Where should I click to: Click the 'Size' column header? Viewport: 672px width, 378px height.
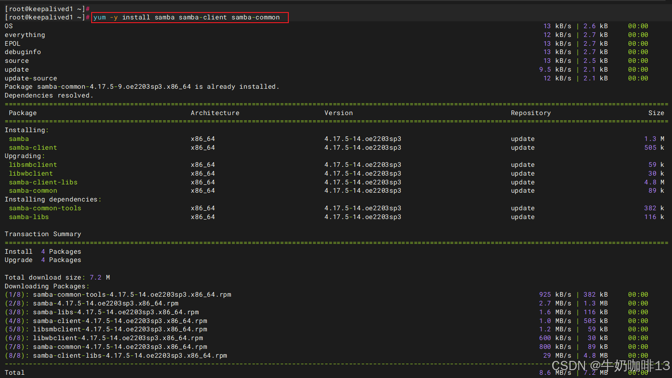coord(656,113)
